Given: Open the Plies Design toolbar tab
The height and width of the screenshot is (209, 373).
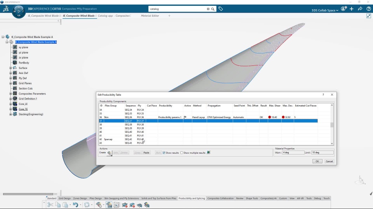Looking at the screenshot, I should pyautogui.click(x=96, y=198).
